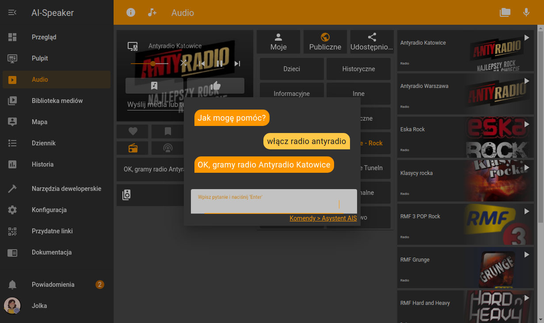The width and height of the screenshot is (544, 323).
Task: Open Przegląd in the sidebar
Action: tap(57, 37)
